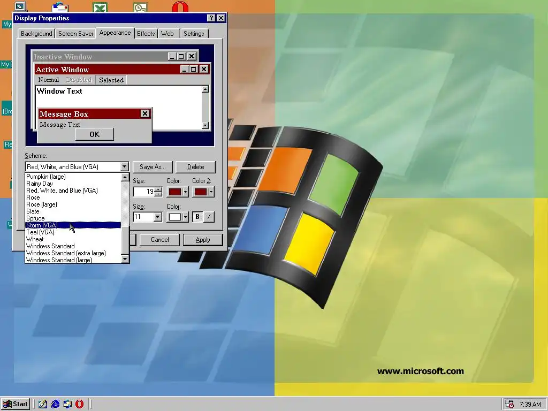Toggle the bold B font button

pos(197,217)
